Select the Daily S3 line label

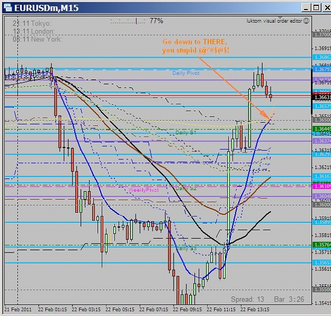(x=186, y=248)
